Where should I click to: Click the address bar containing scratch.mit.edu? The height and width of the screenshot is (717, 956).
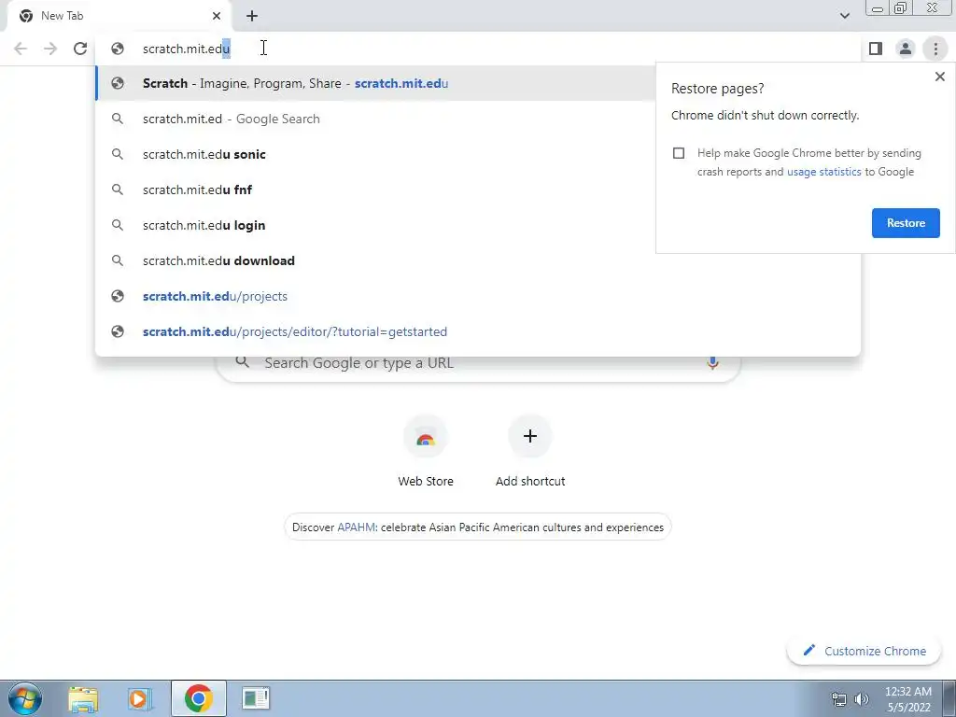coord(479,49)
